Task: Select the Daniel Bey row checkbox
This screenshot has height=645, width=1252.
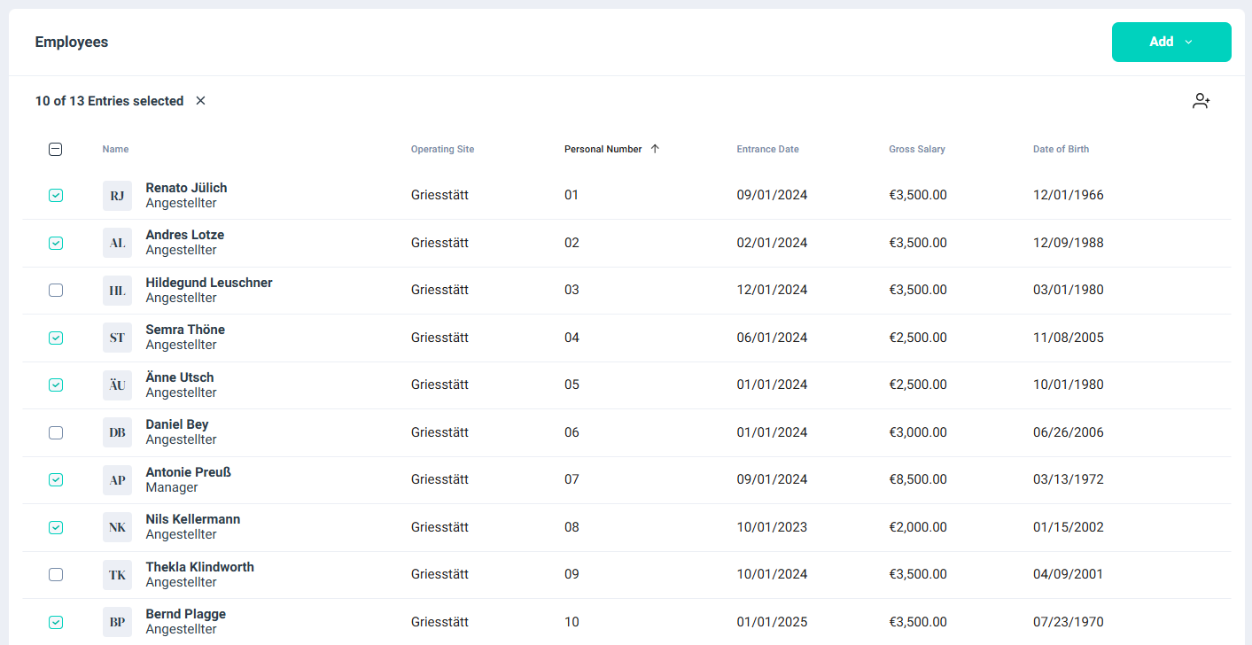Action: tap(56, 432)
